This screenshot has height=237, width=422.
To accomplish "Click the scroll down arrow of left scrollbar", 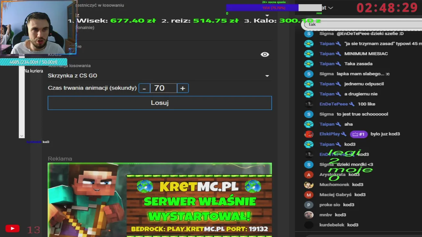I will point(22,136).
